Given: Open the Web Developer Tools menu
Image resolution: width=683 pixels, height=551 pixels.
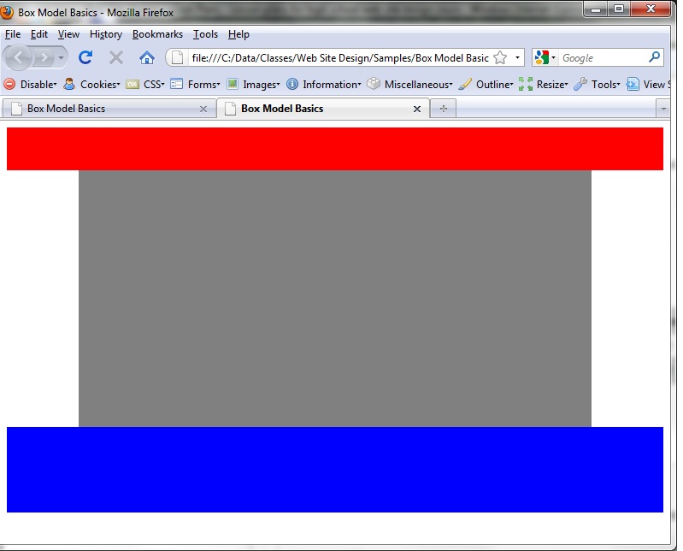Looking at the screenshot, I should tap(598, 84).
